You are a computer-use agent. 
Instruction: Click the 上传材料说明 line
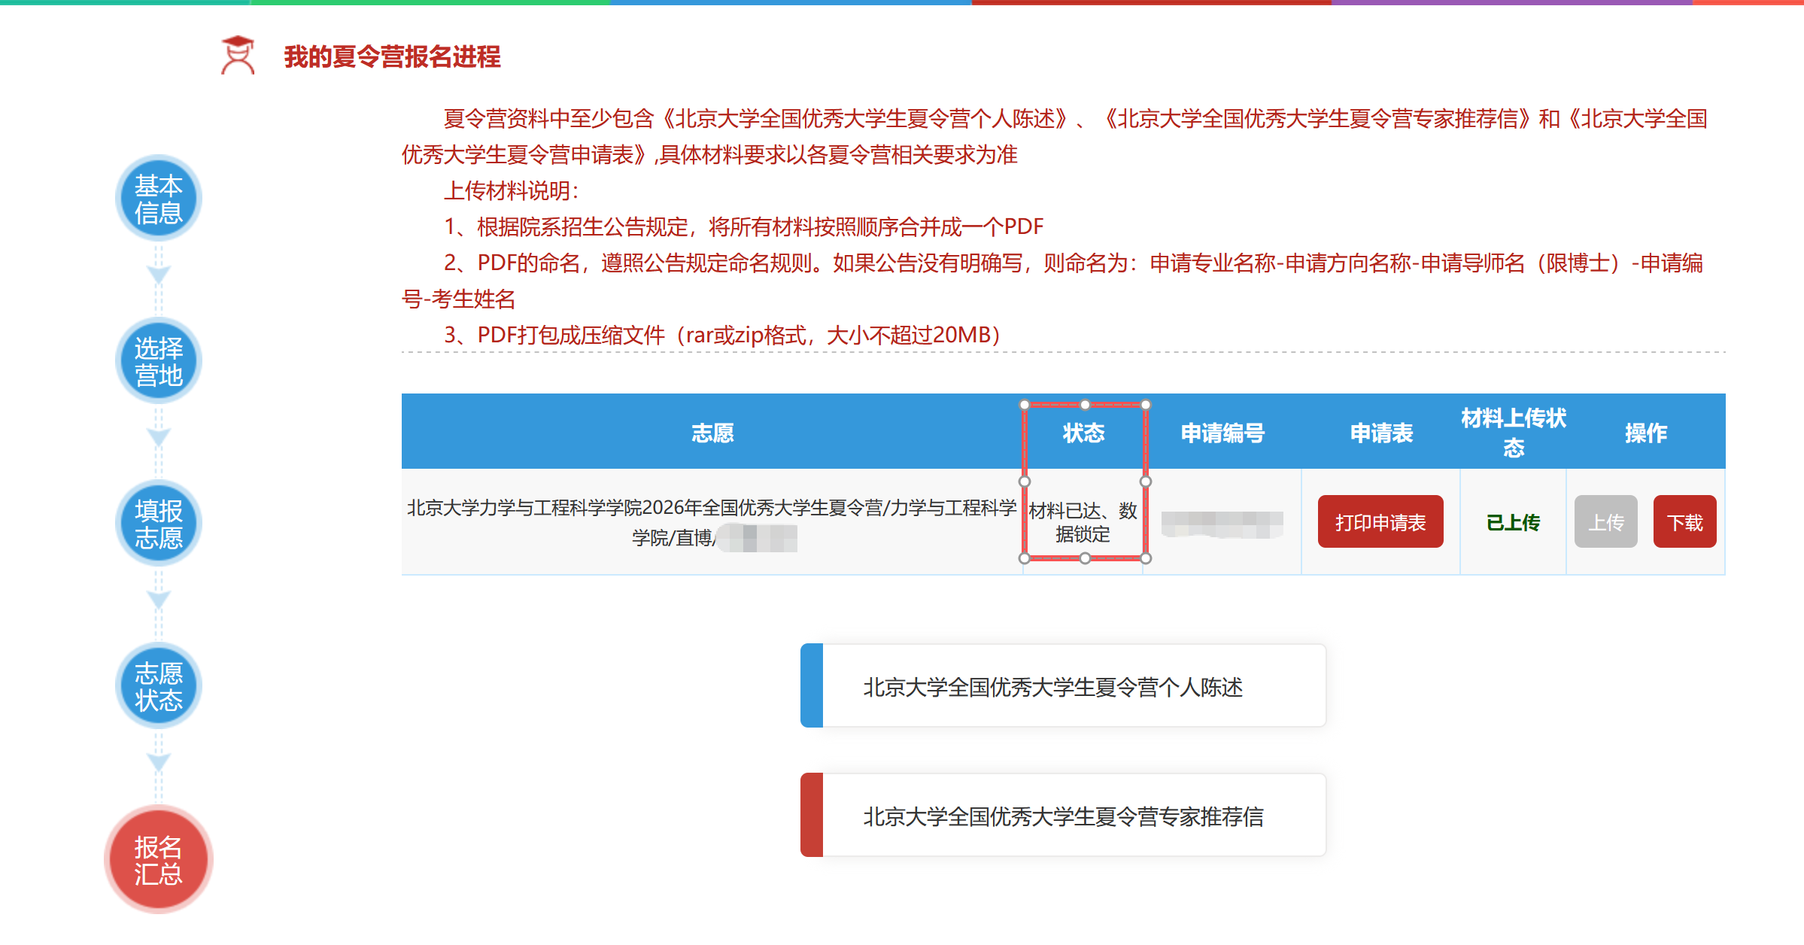tap(512, 190)
